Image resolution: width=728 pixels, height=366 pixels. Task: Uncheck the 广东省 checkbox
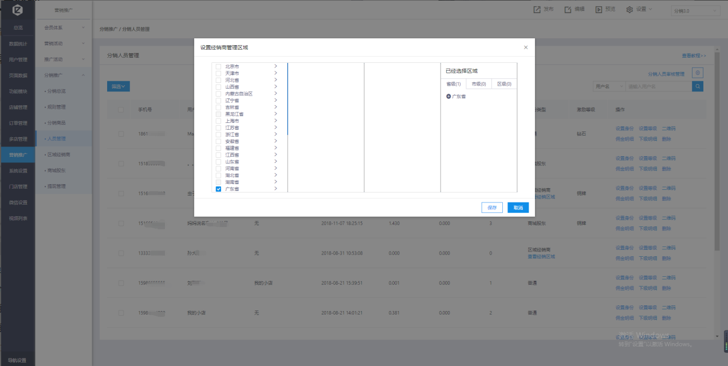(x=218, y=189)
